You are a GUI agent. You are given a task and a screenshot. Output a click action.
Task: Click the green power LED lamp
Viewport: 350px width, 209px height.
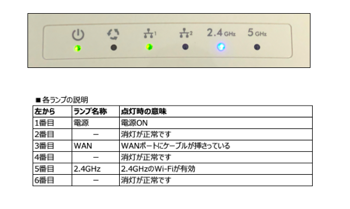click(x=77, y=48)
